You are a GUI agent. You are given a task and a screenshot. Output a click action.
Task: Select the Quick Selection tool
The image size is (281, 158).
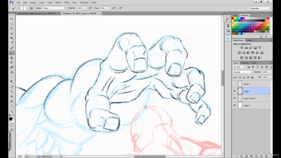[x=12, y=33]
